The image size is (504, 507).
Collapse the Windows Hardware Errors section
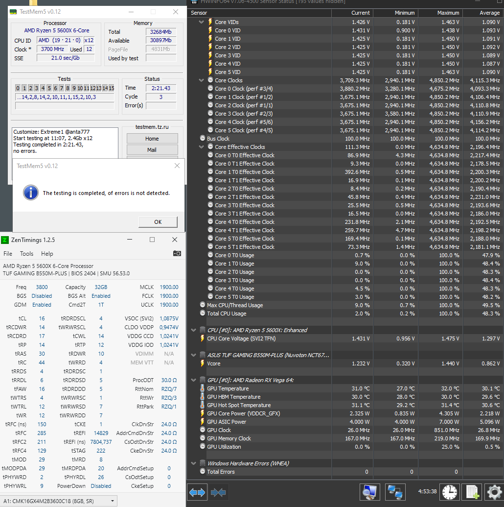click(193, 463)
